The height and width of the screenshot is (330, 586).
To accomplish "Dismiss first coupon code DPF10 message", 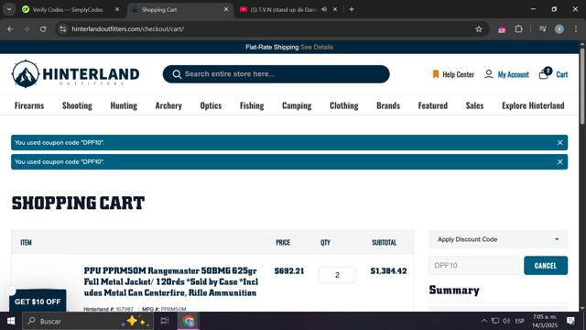I will tap(559, 143).
